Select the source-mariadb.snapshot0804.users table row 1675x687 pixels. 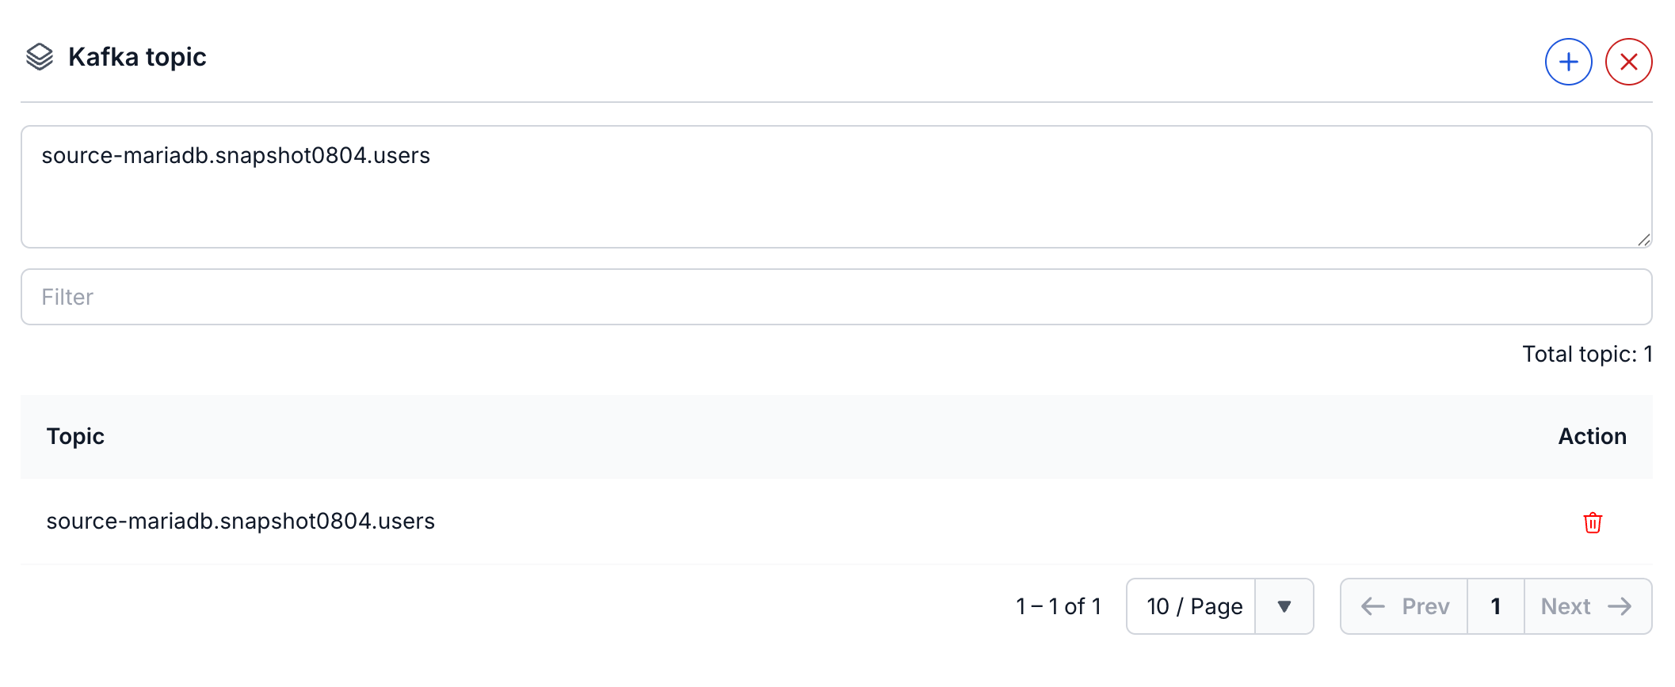click(836, 522)
